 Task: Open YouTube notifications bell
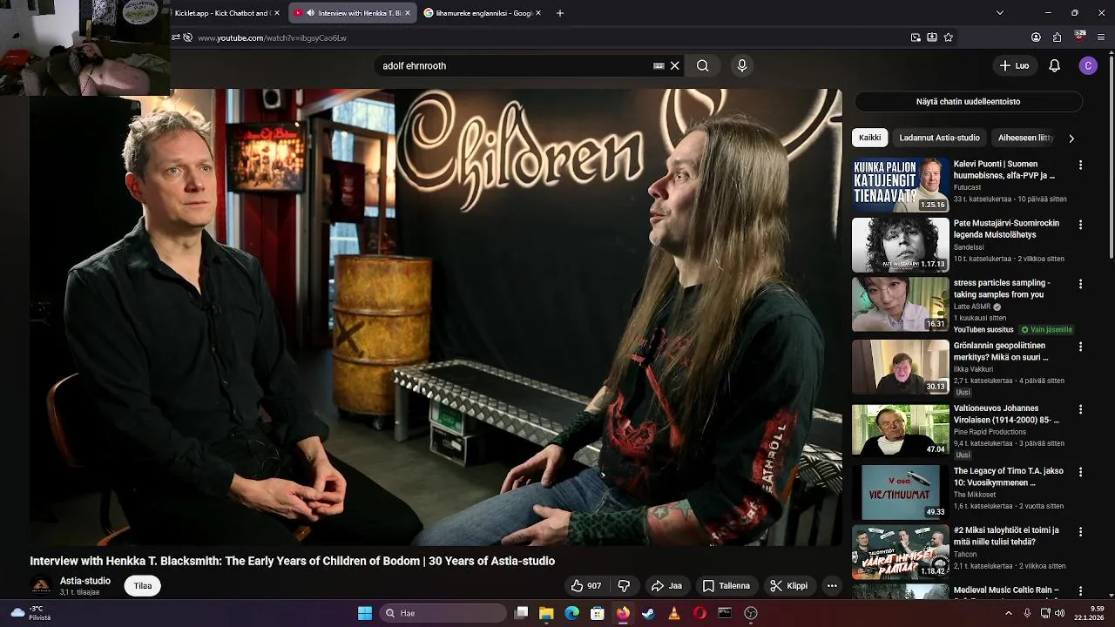pyautogui.click(x=1054, y=65)
